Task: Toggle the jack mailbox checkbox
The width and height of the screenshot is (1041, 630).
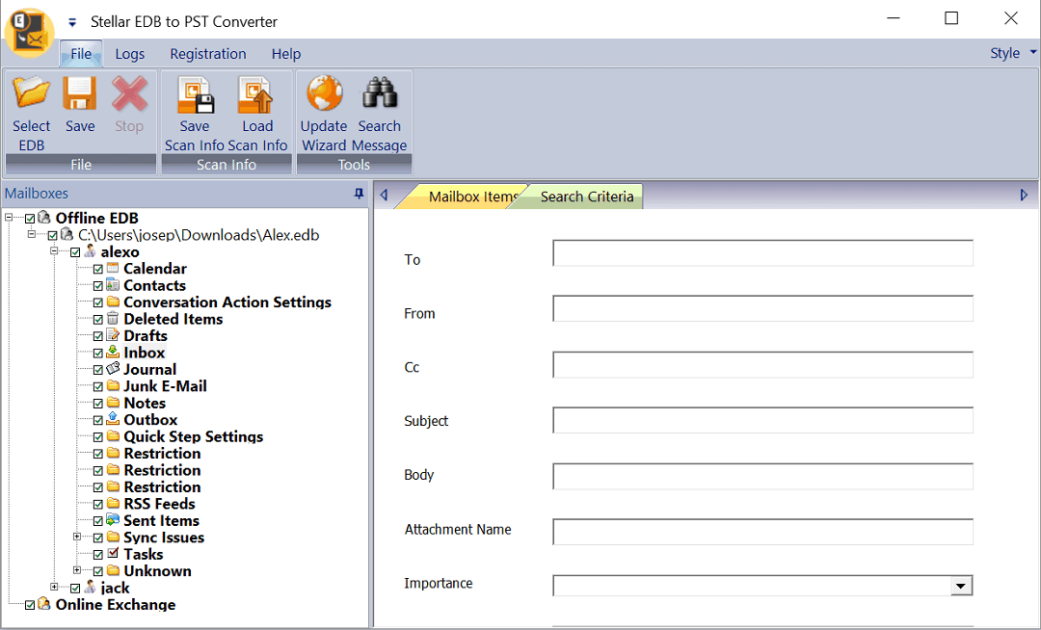Action: click(75, 589)
